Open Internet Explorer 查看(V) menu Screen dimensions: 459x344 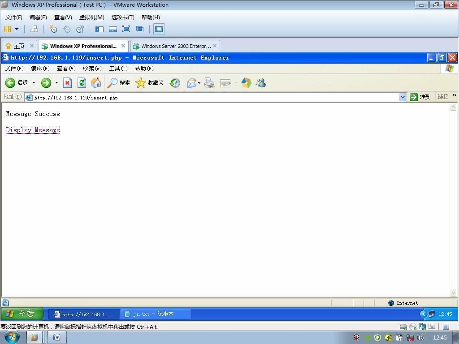(x=66, y=68)
